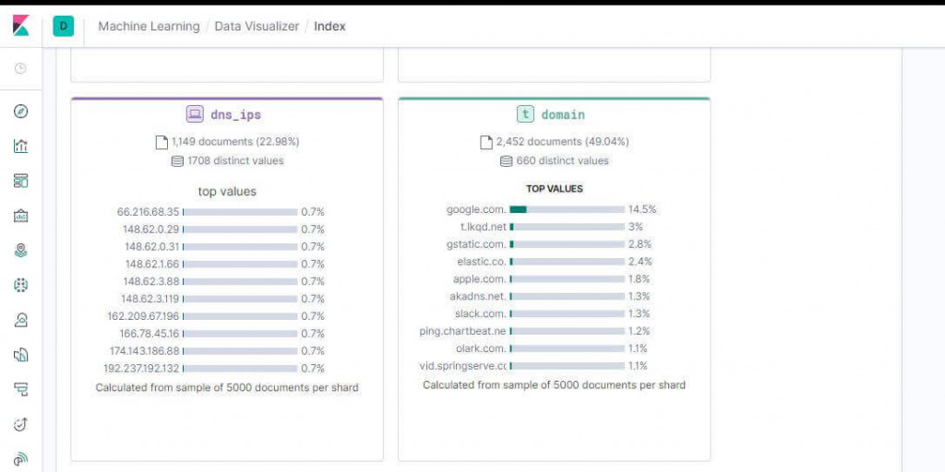Open Machine Learning icon in sidebar
945x472 pixels.
click(x=20, y=286)
